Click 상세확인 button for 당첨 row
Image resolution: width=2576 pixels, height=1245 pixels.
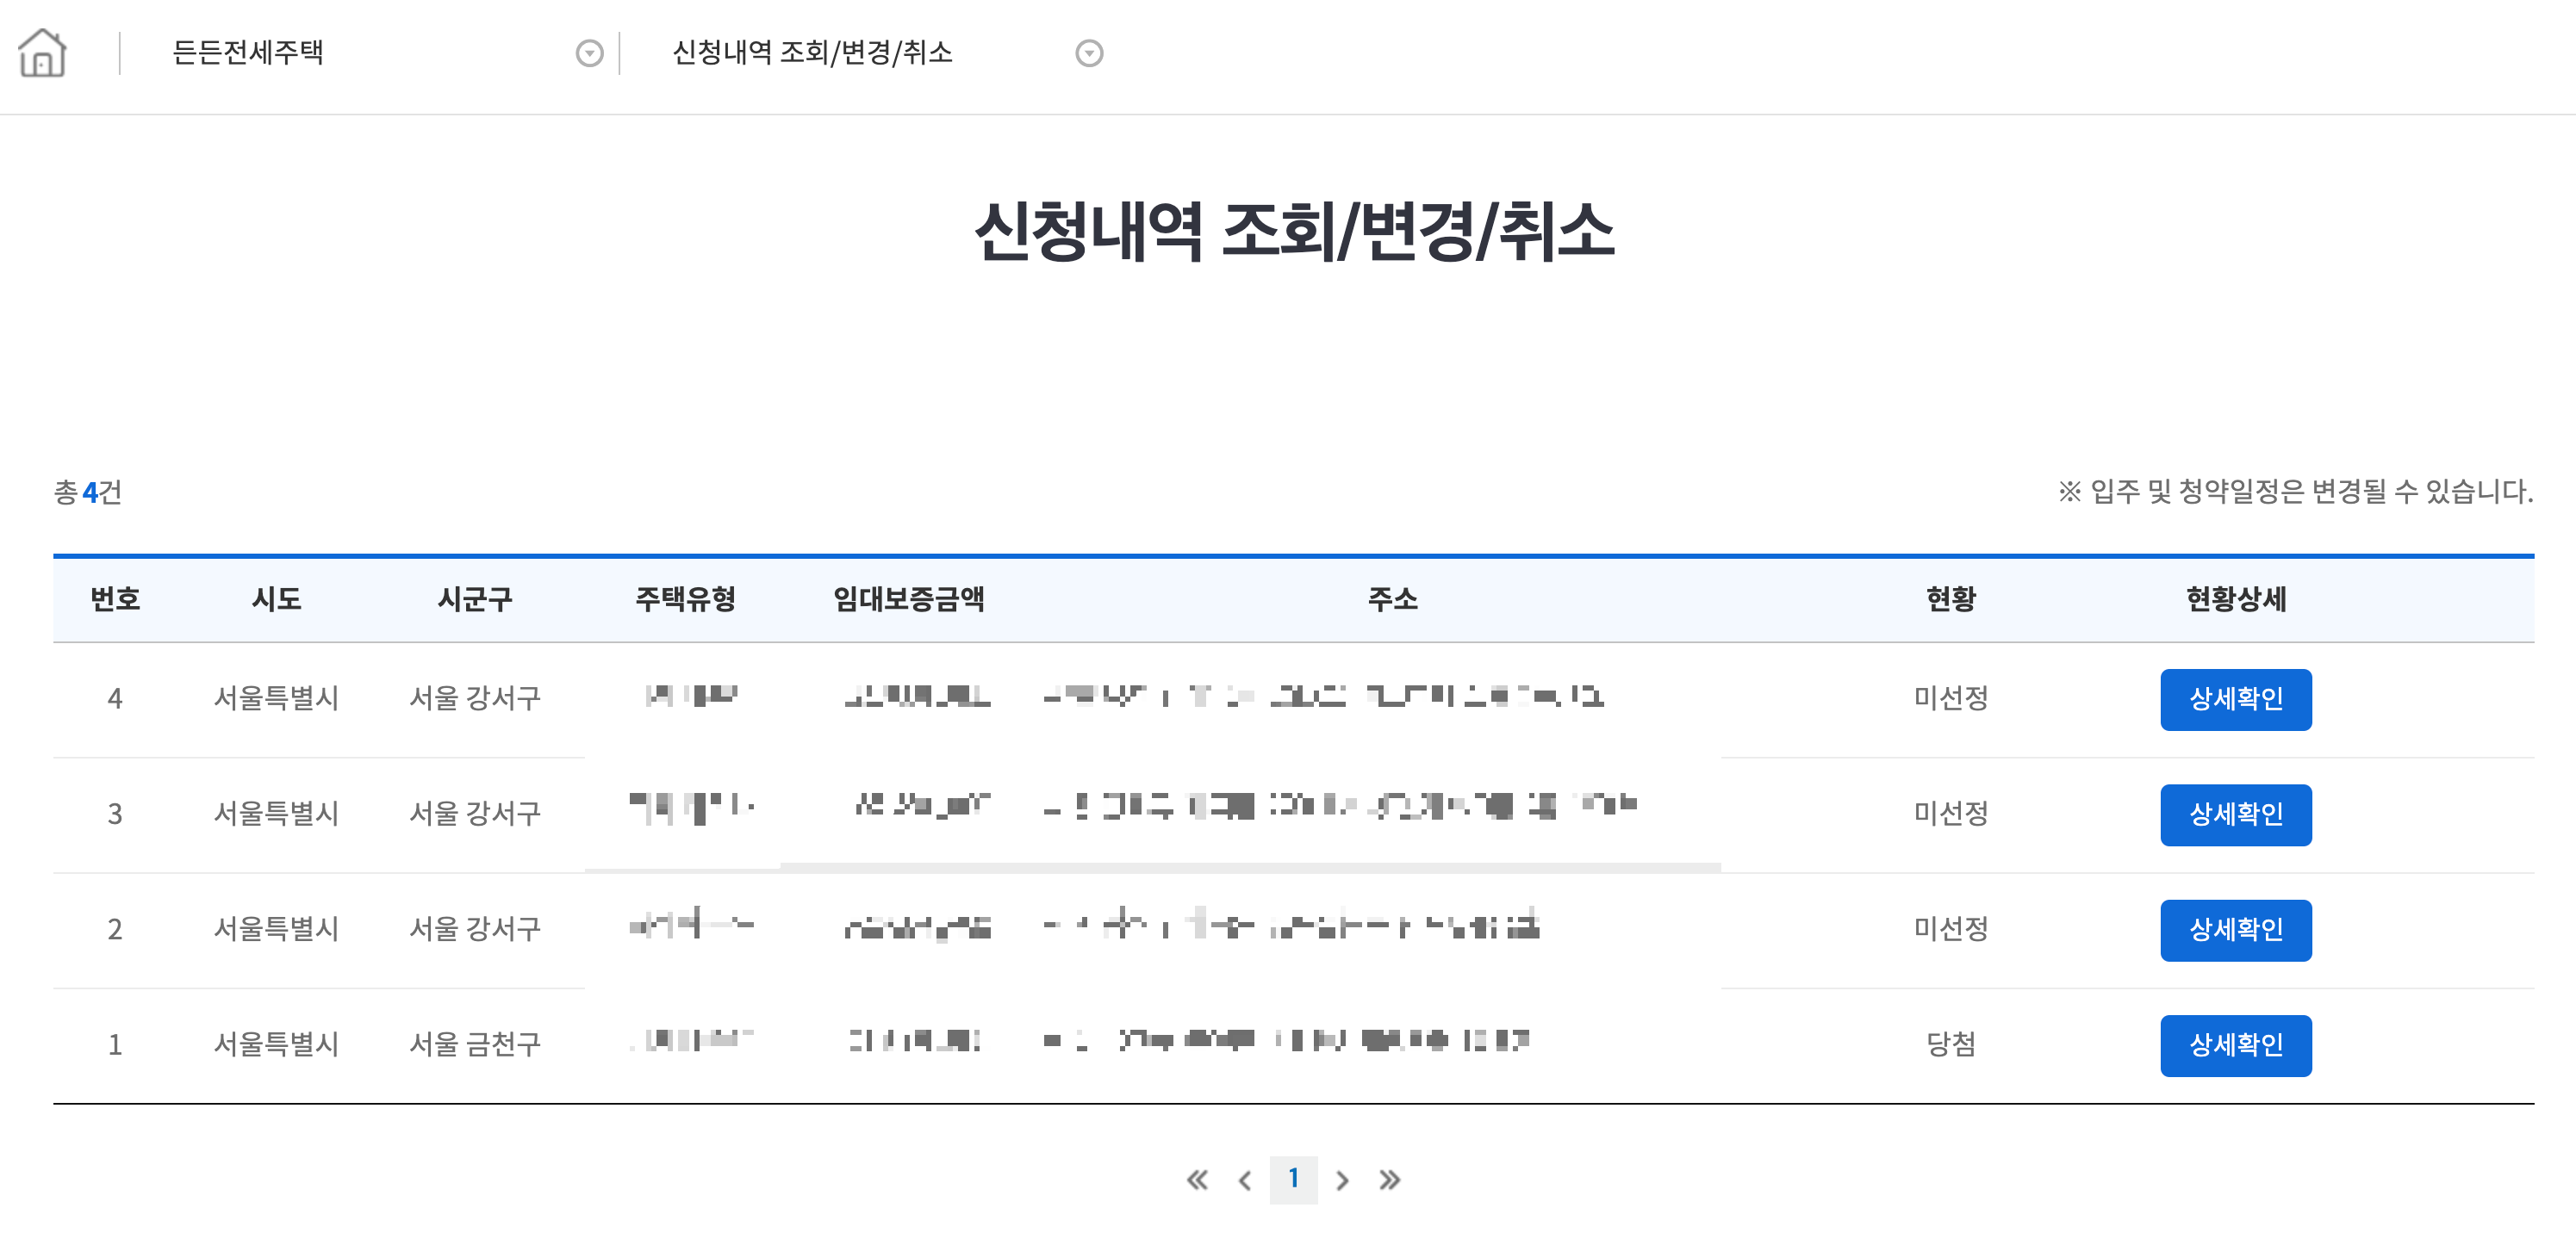pyautogui.click(x=2235, y=1045)
